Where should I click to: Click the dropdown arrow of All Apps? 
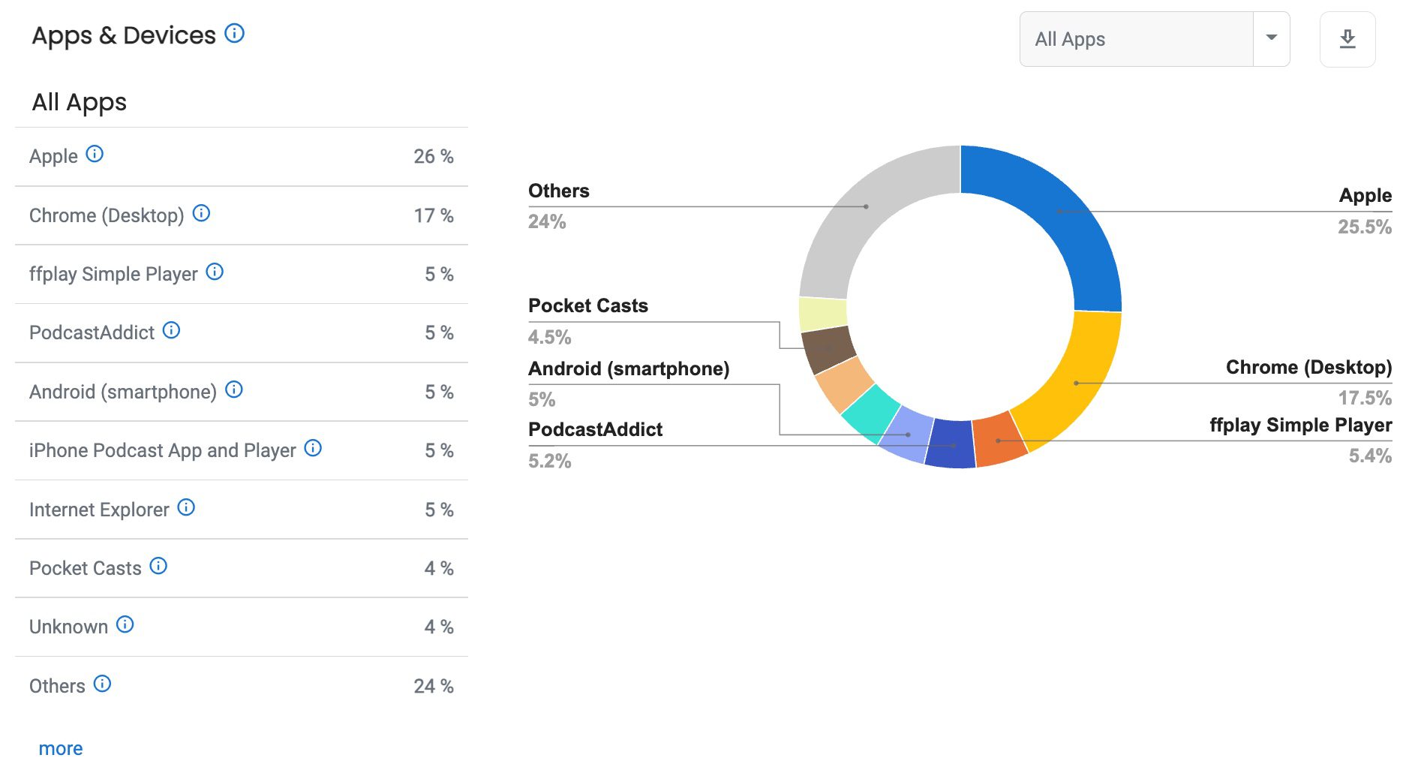pyautogui.click(x=1271, y=38)
